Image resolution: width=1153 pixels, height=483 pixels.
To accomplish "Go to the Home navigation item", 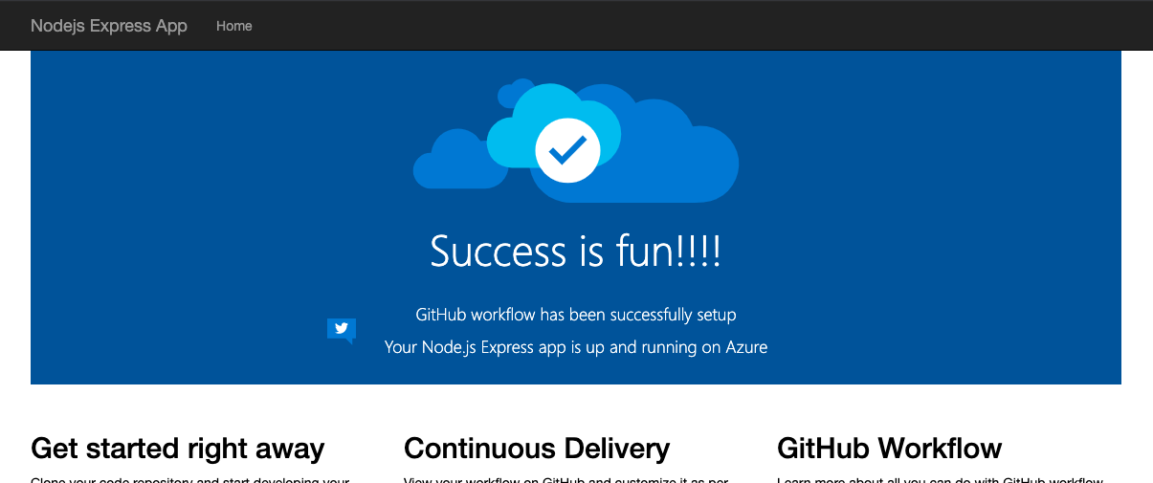I will point(234,26).
